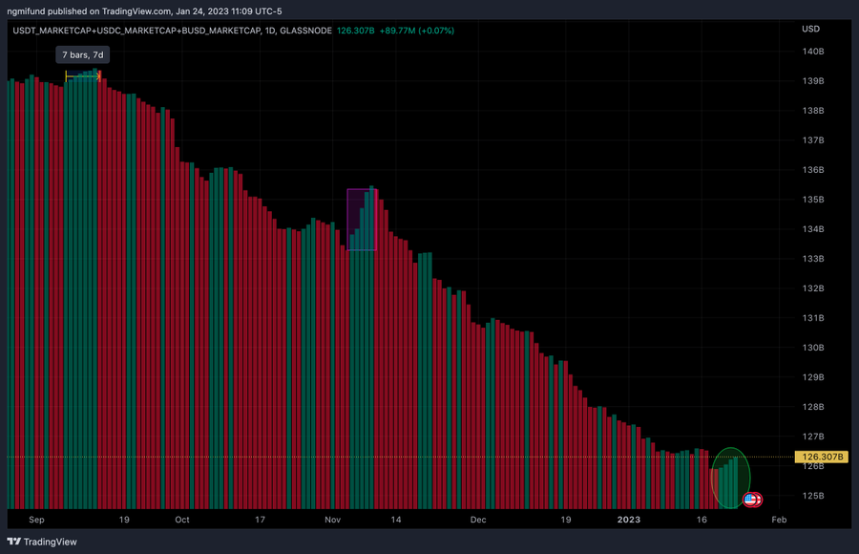Select the 130B price axis label
859x554 pixels.
tap(813, 348)
